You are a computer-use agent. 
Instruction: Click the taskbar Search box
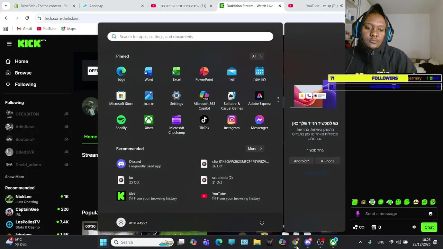143,242
